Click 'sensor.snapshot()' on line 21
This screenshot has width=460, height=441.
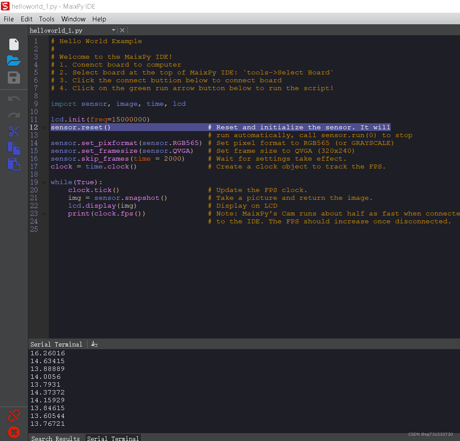click(x=130, y=198)
